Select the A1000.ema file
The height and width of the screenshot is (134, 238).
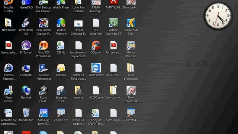click(x=96, y=92)
